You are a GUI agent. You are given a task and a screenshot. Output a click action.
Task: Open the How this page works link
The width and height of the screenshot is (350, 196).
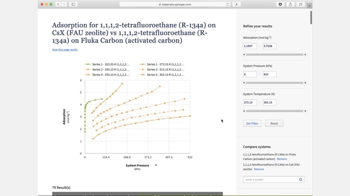click(65, 50)
